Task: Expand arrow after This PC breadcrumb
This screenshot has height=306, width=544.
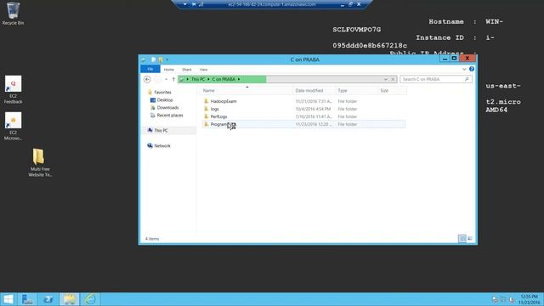Action: 208,79
